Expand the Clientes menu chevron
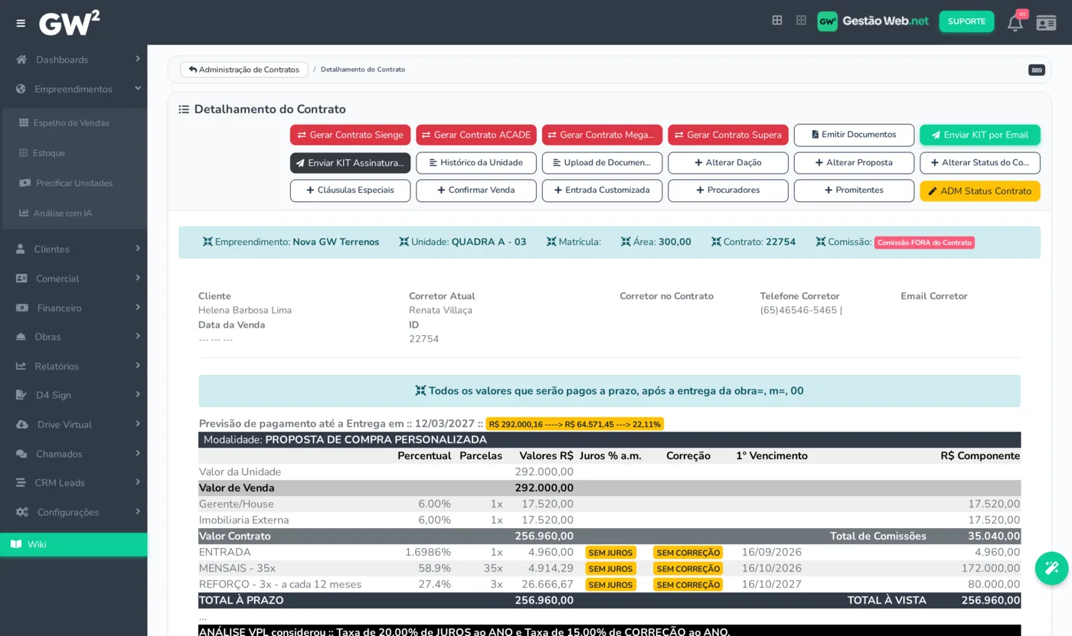The image size is (1072, 636). coord(138,249)
